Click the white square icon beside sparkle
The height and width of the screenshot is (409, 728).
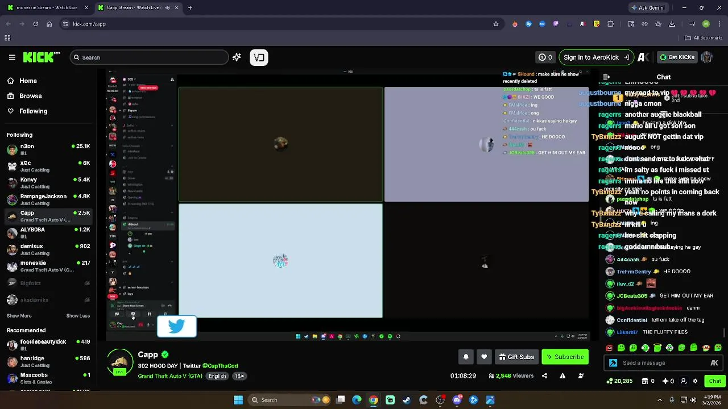(x=259, y=57)
